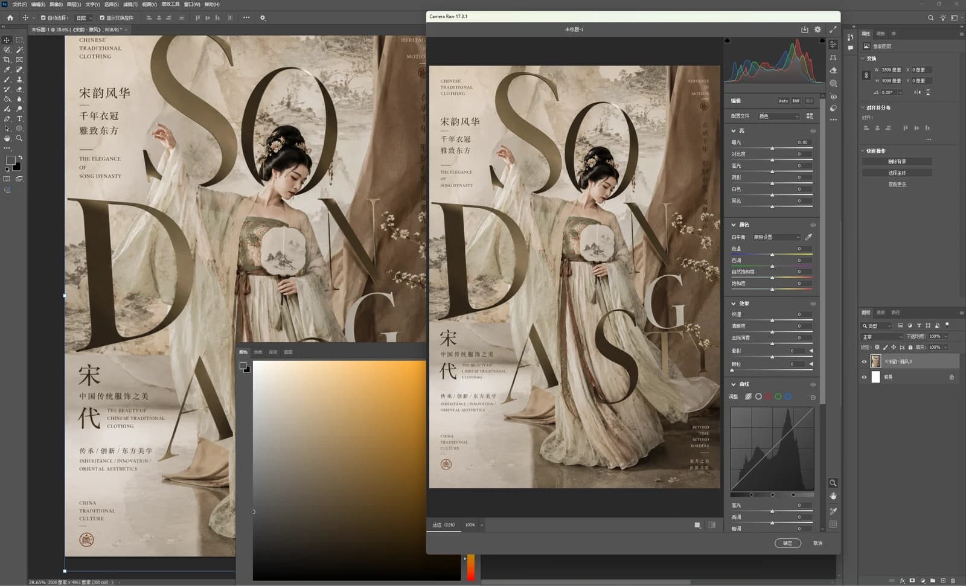The image size is (966, 586).
Task: Toggle the 自动选择 checkbox
Action: (x=43, y=18)
